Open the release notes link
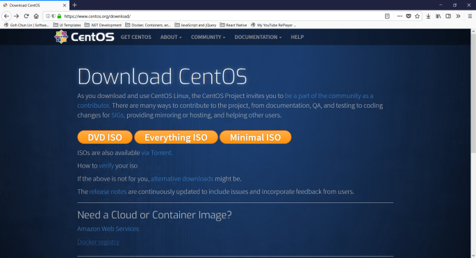The height and width of the screenshot is (258, 476). click(108, 192)
